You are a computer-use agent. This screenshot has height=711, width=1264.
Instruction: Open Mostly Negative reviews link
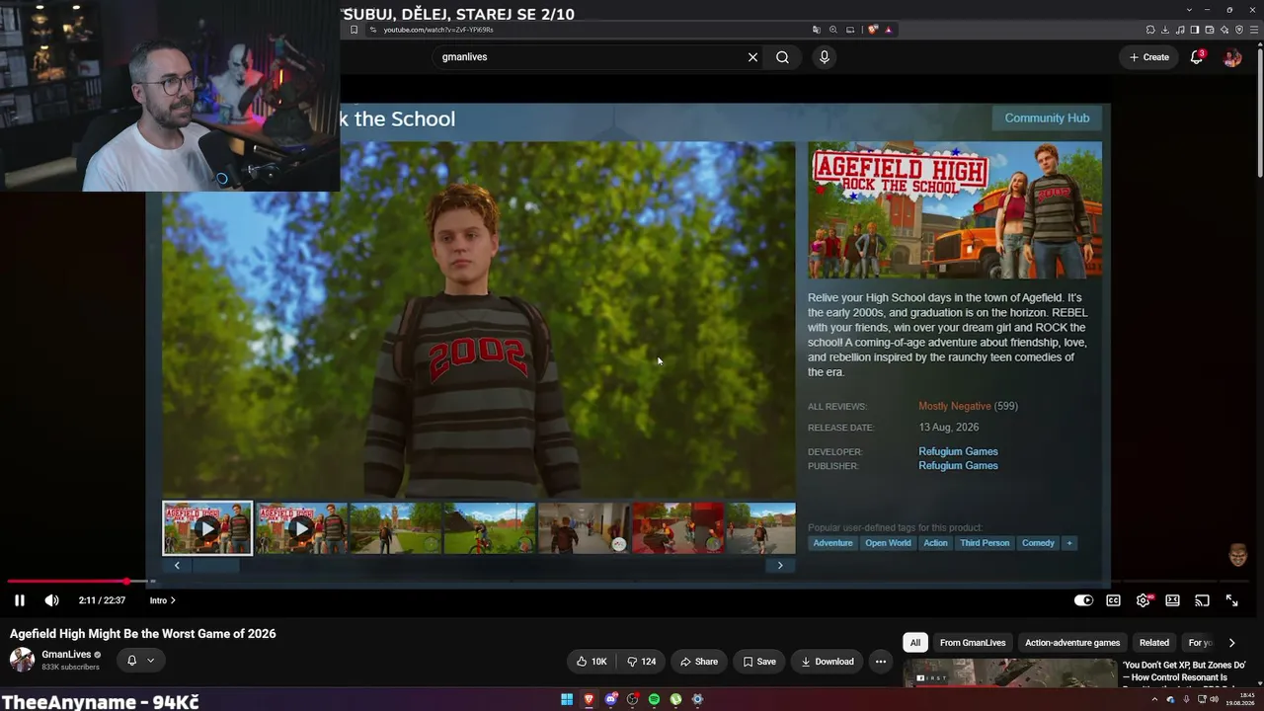point(955,406)
